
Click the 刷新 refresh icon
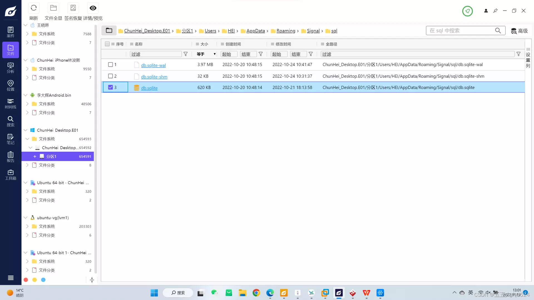coord(34,8)
